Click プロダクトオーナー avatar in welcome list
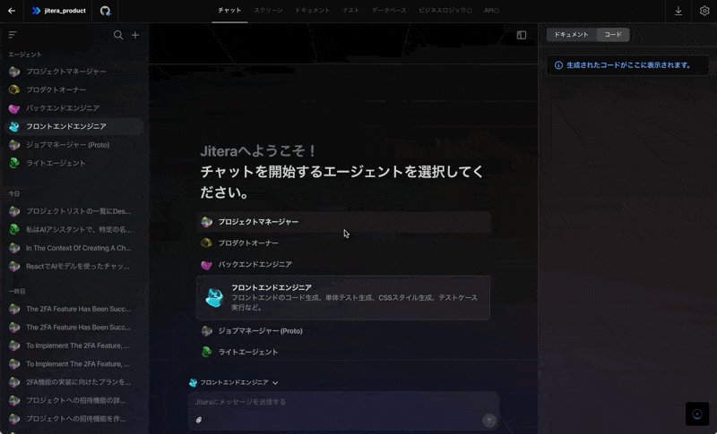The width and height of the screenshot is (717, 434). [207, 243]
